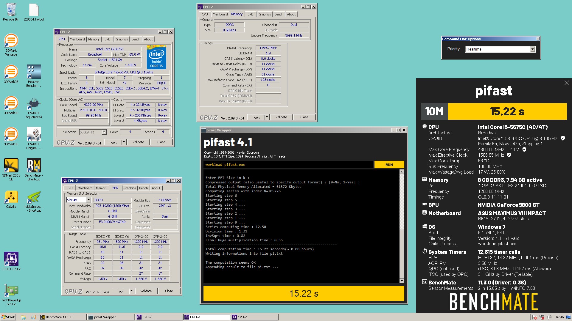This screenshot has height=321, width=572.
Task: Open HWBOT Aquamark3 shortcut
Action: point(34,107)
